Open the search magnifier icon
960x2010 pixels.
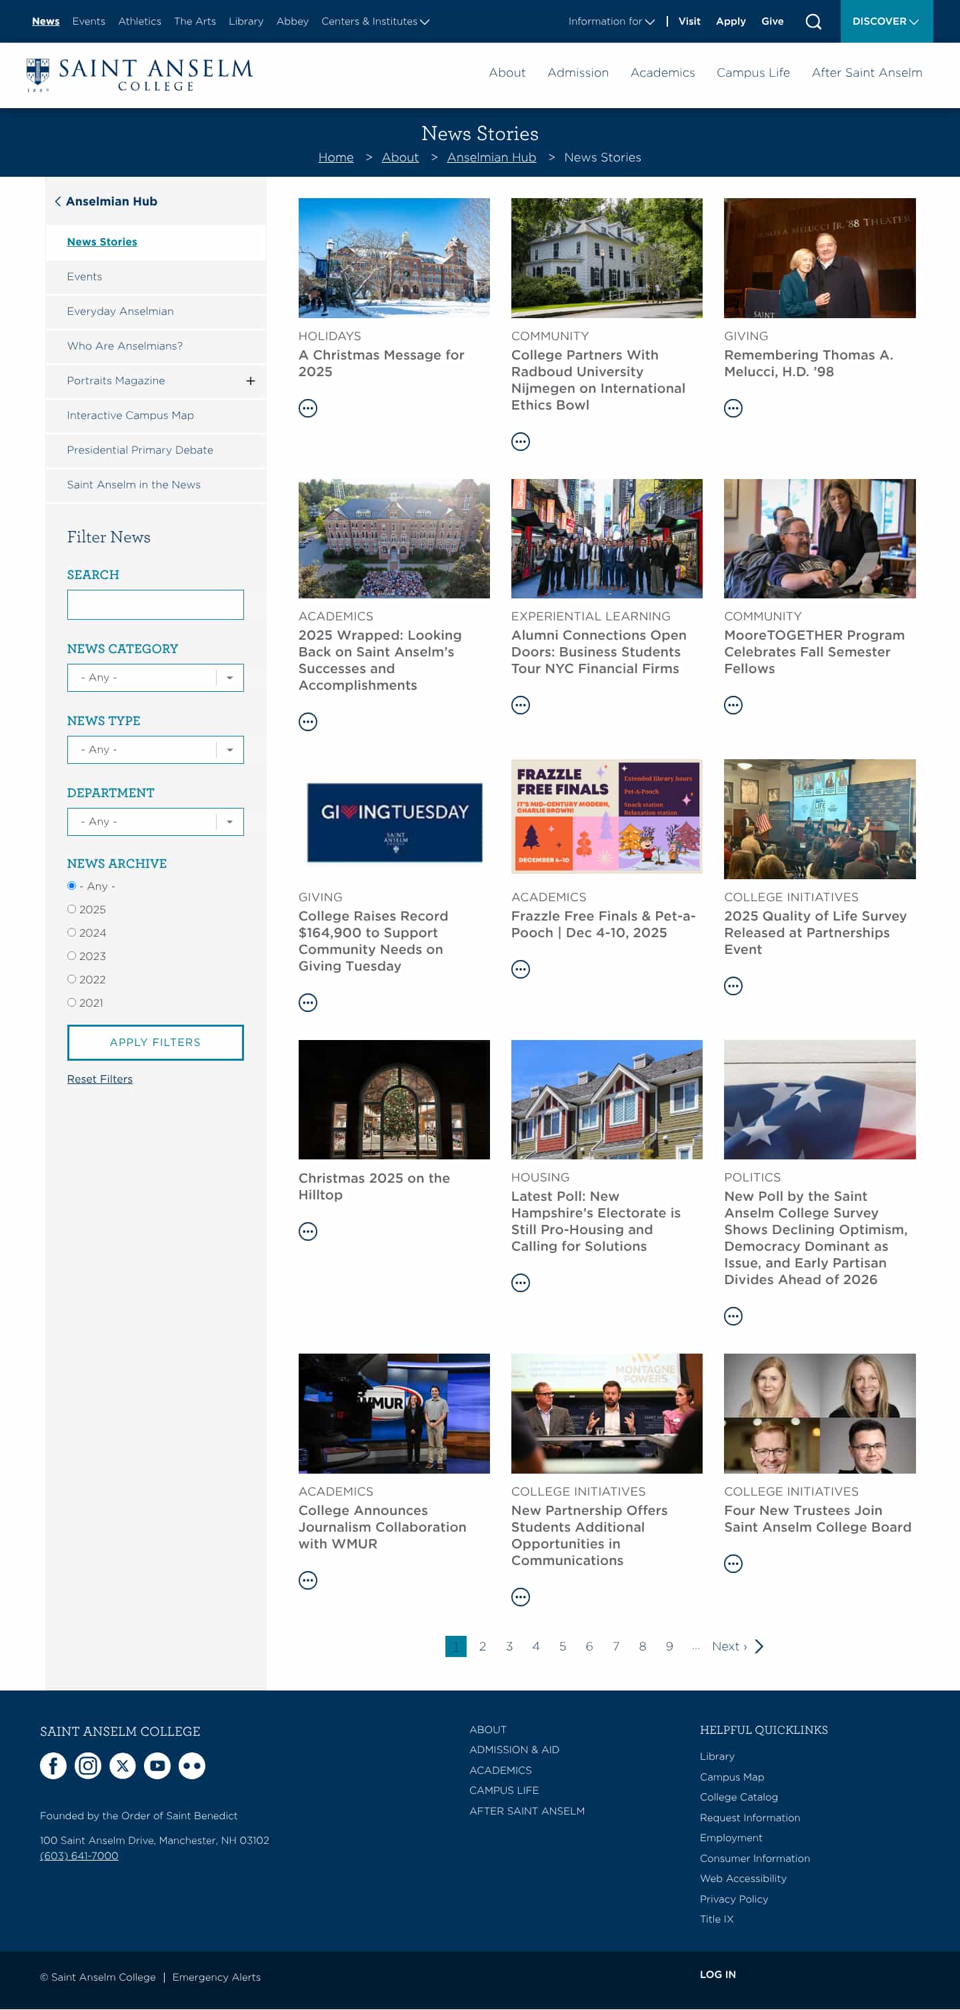813,22
